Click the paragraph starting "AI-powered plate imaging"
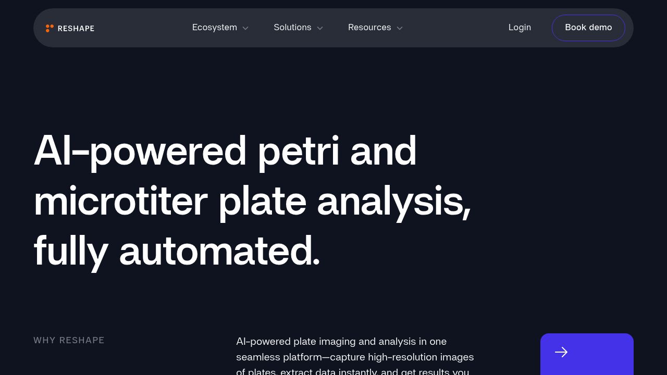 [355, 357]
